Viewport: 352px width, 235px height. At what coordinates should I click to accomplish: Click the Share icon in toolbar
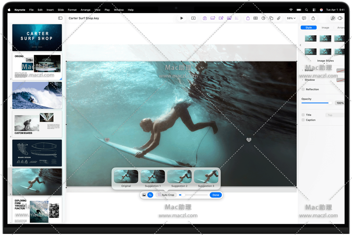coord(313,18)
